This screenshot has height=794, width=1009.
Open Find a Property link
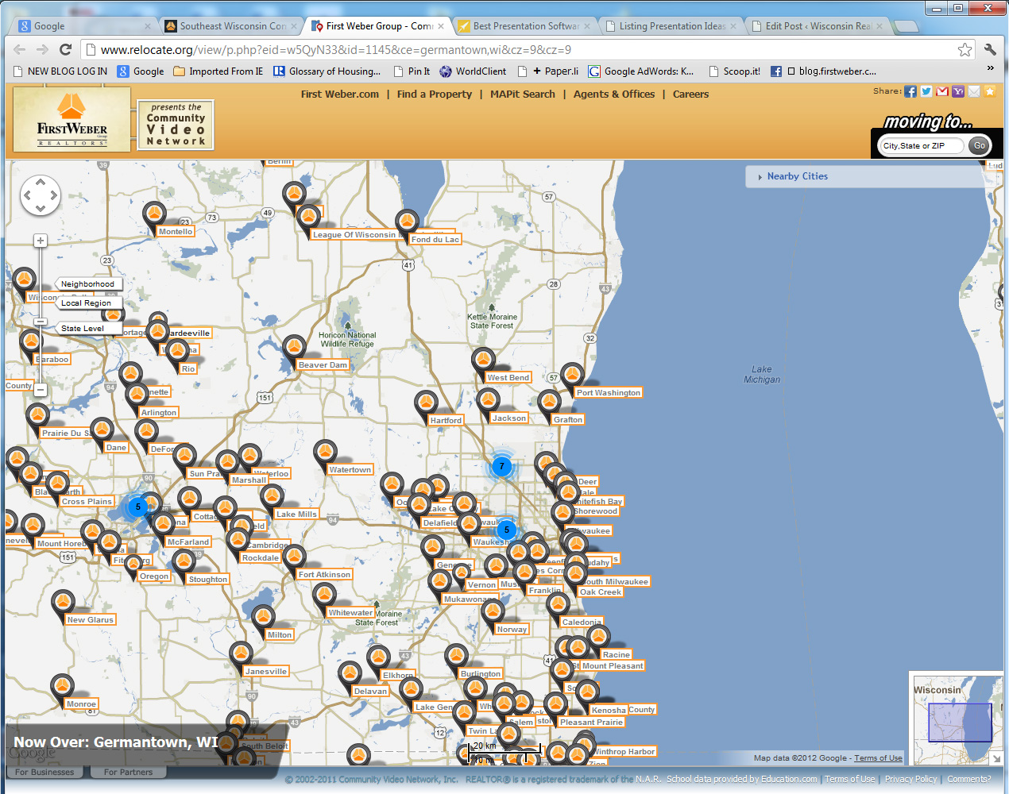coord(435,94)
